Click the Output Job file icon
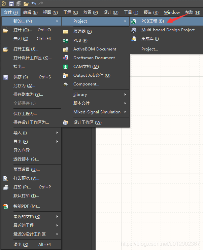 [x=65, y=75]
